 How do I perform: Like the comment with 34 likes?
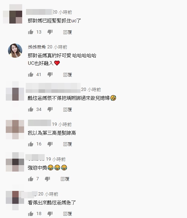[31, 109]
